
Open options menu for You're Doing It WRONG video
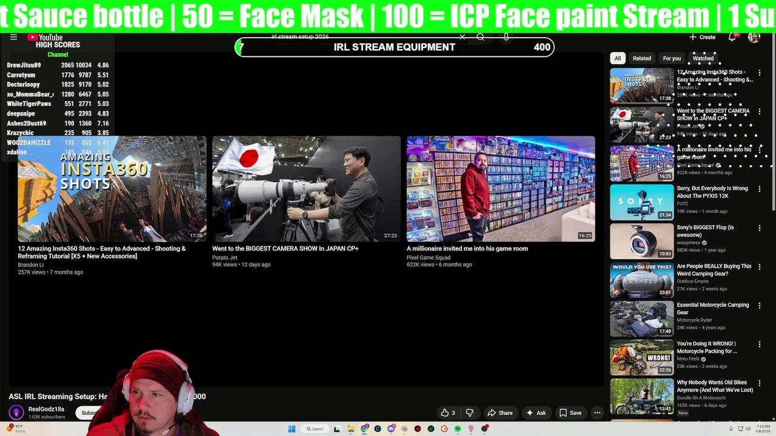759,344
